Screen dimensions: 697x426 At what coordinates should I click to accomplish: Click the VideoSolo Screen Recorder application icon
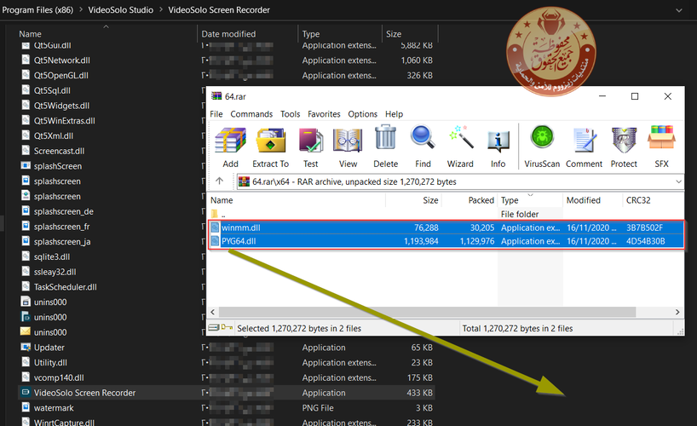pyautogui.click(x=26, y=393)
